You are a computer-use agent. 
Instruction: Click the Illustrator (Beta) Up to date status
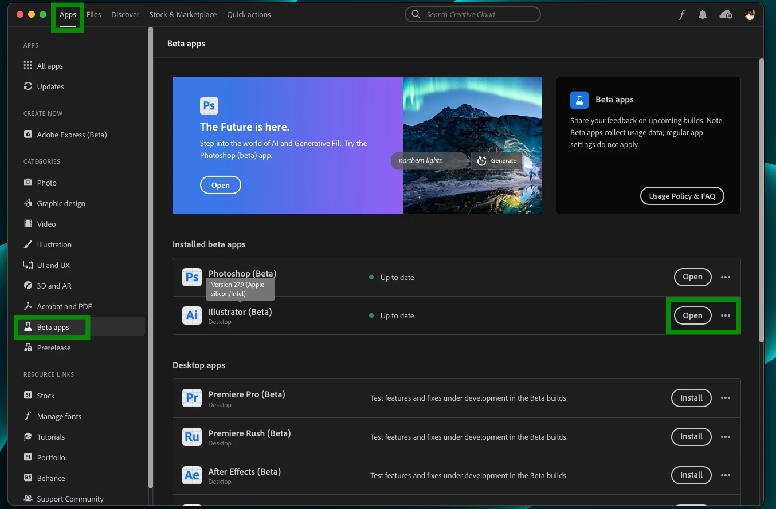pyautogui.click(x=392, y=315)
